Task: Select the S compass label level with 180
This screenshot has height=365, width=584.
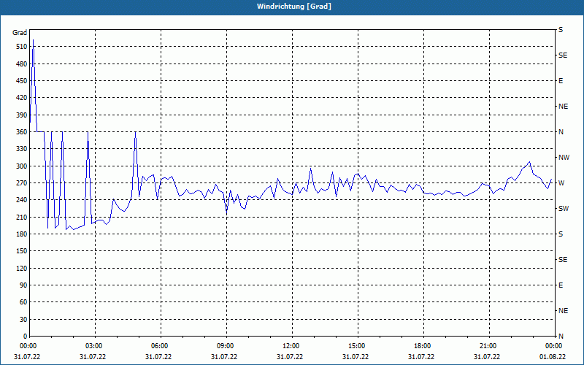Action: (x=561, y=234)
